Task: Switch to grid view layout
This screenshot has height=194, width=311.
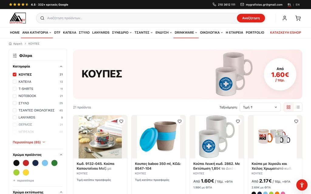Action: click(x=289, y=107)
